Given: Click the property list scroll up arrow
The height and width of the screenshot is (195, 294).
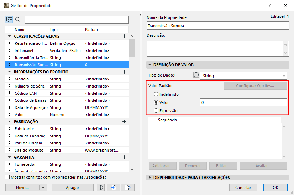Looking at the screenshot, I should coord(132,36).
